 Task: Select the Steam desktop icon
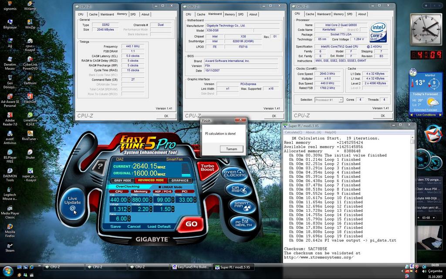coord(10,247)
